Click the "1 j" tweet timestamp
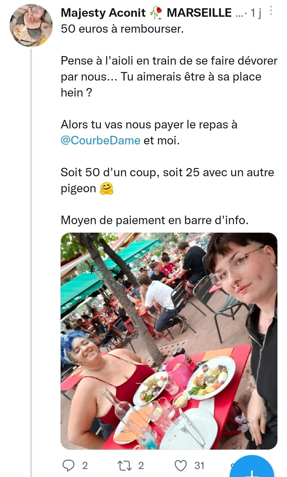This screenshot has height=477, width=287. [256, 13]
